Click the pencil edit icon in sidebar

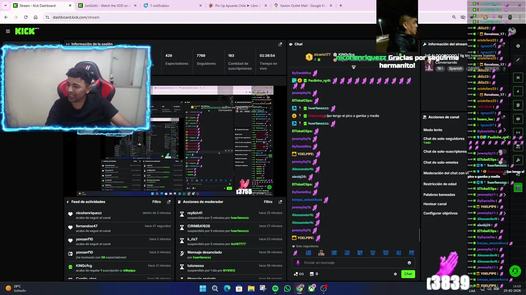[x=518, y=60]
